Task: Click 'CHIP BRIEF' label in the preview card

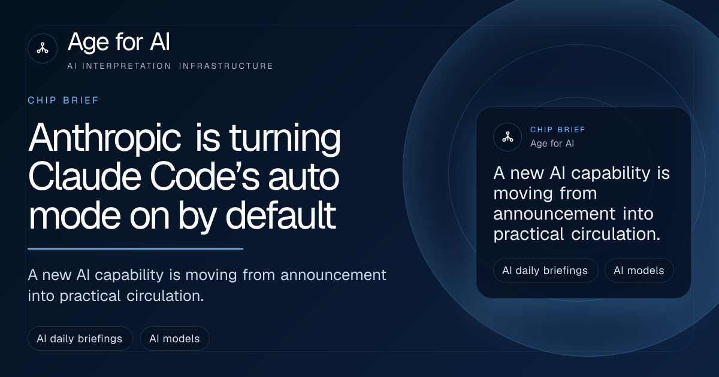Action: [558, 129]
